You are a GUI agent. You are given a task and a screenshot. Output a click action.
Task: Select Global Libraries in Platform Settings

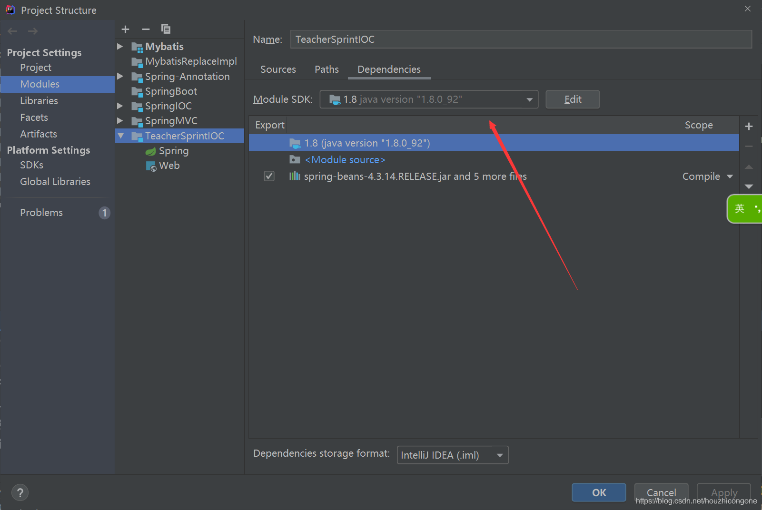[55, 182]
